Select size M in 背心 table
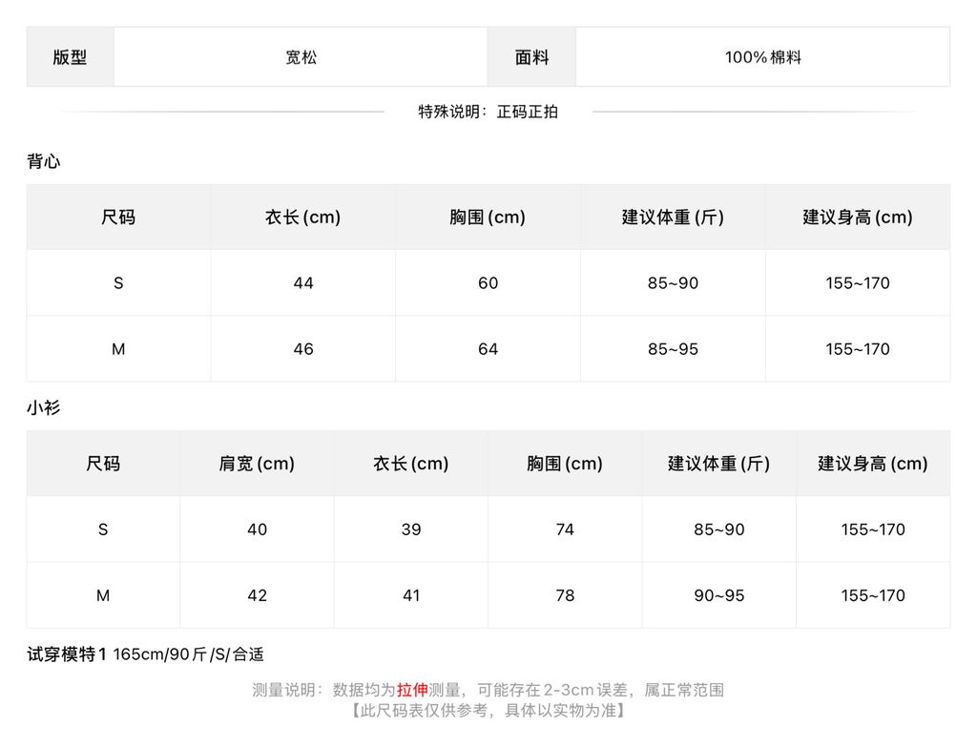This screenshot has height=747, width=977. (118, 349)
